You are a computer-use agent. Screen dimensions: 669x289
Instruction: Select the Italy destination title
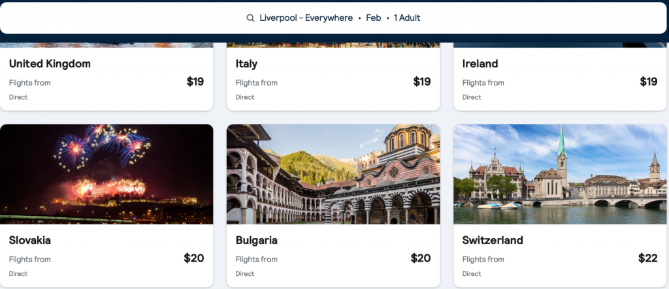point(246,64)
